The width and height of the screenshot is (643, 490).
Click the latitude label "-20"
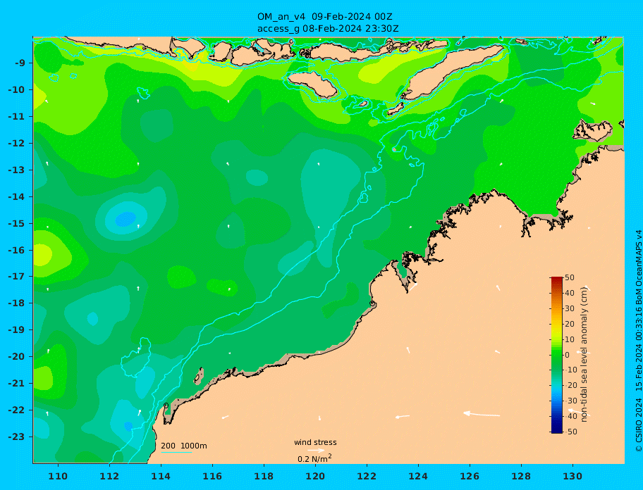tap(16, 356)
